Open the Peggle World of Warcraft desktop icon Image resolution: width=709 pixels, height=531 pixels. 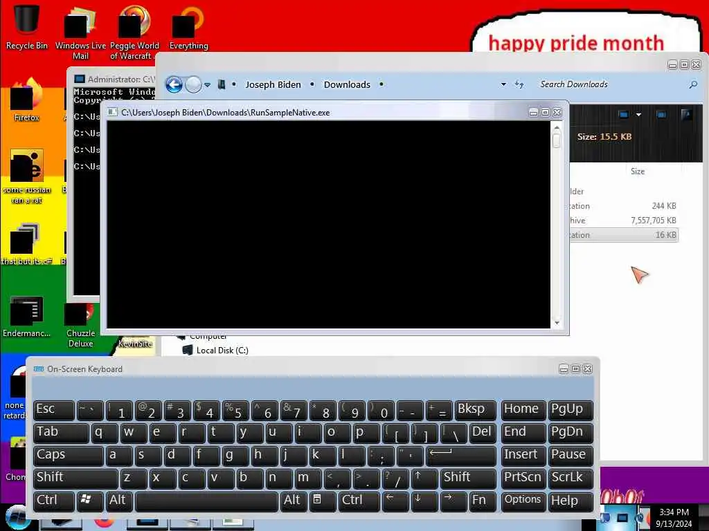pos(134,32)
